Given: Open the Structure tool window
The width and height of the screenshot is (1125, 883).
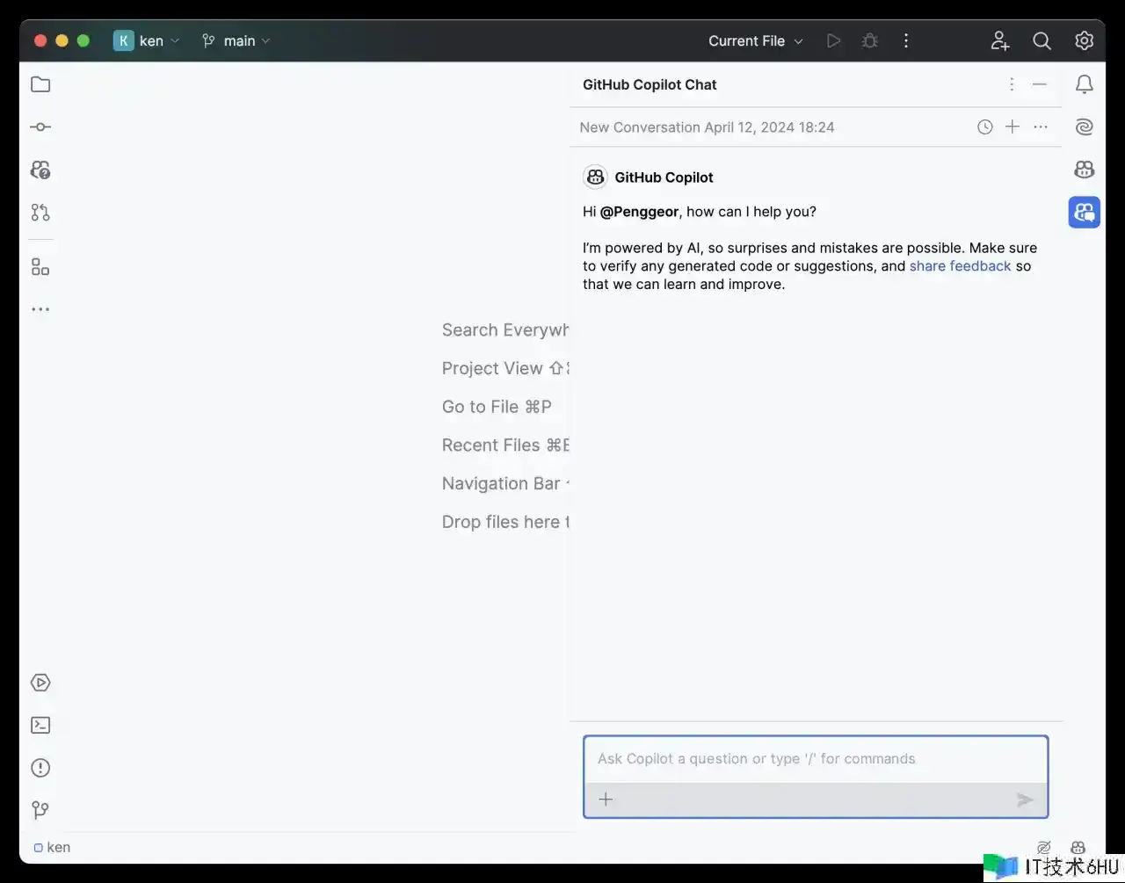Looking at the screenshot, I should [x=40, y=267].
